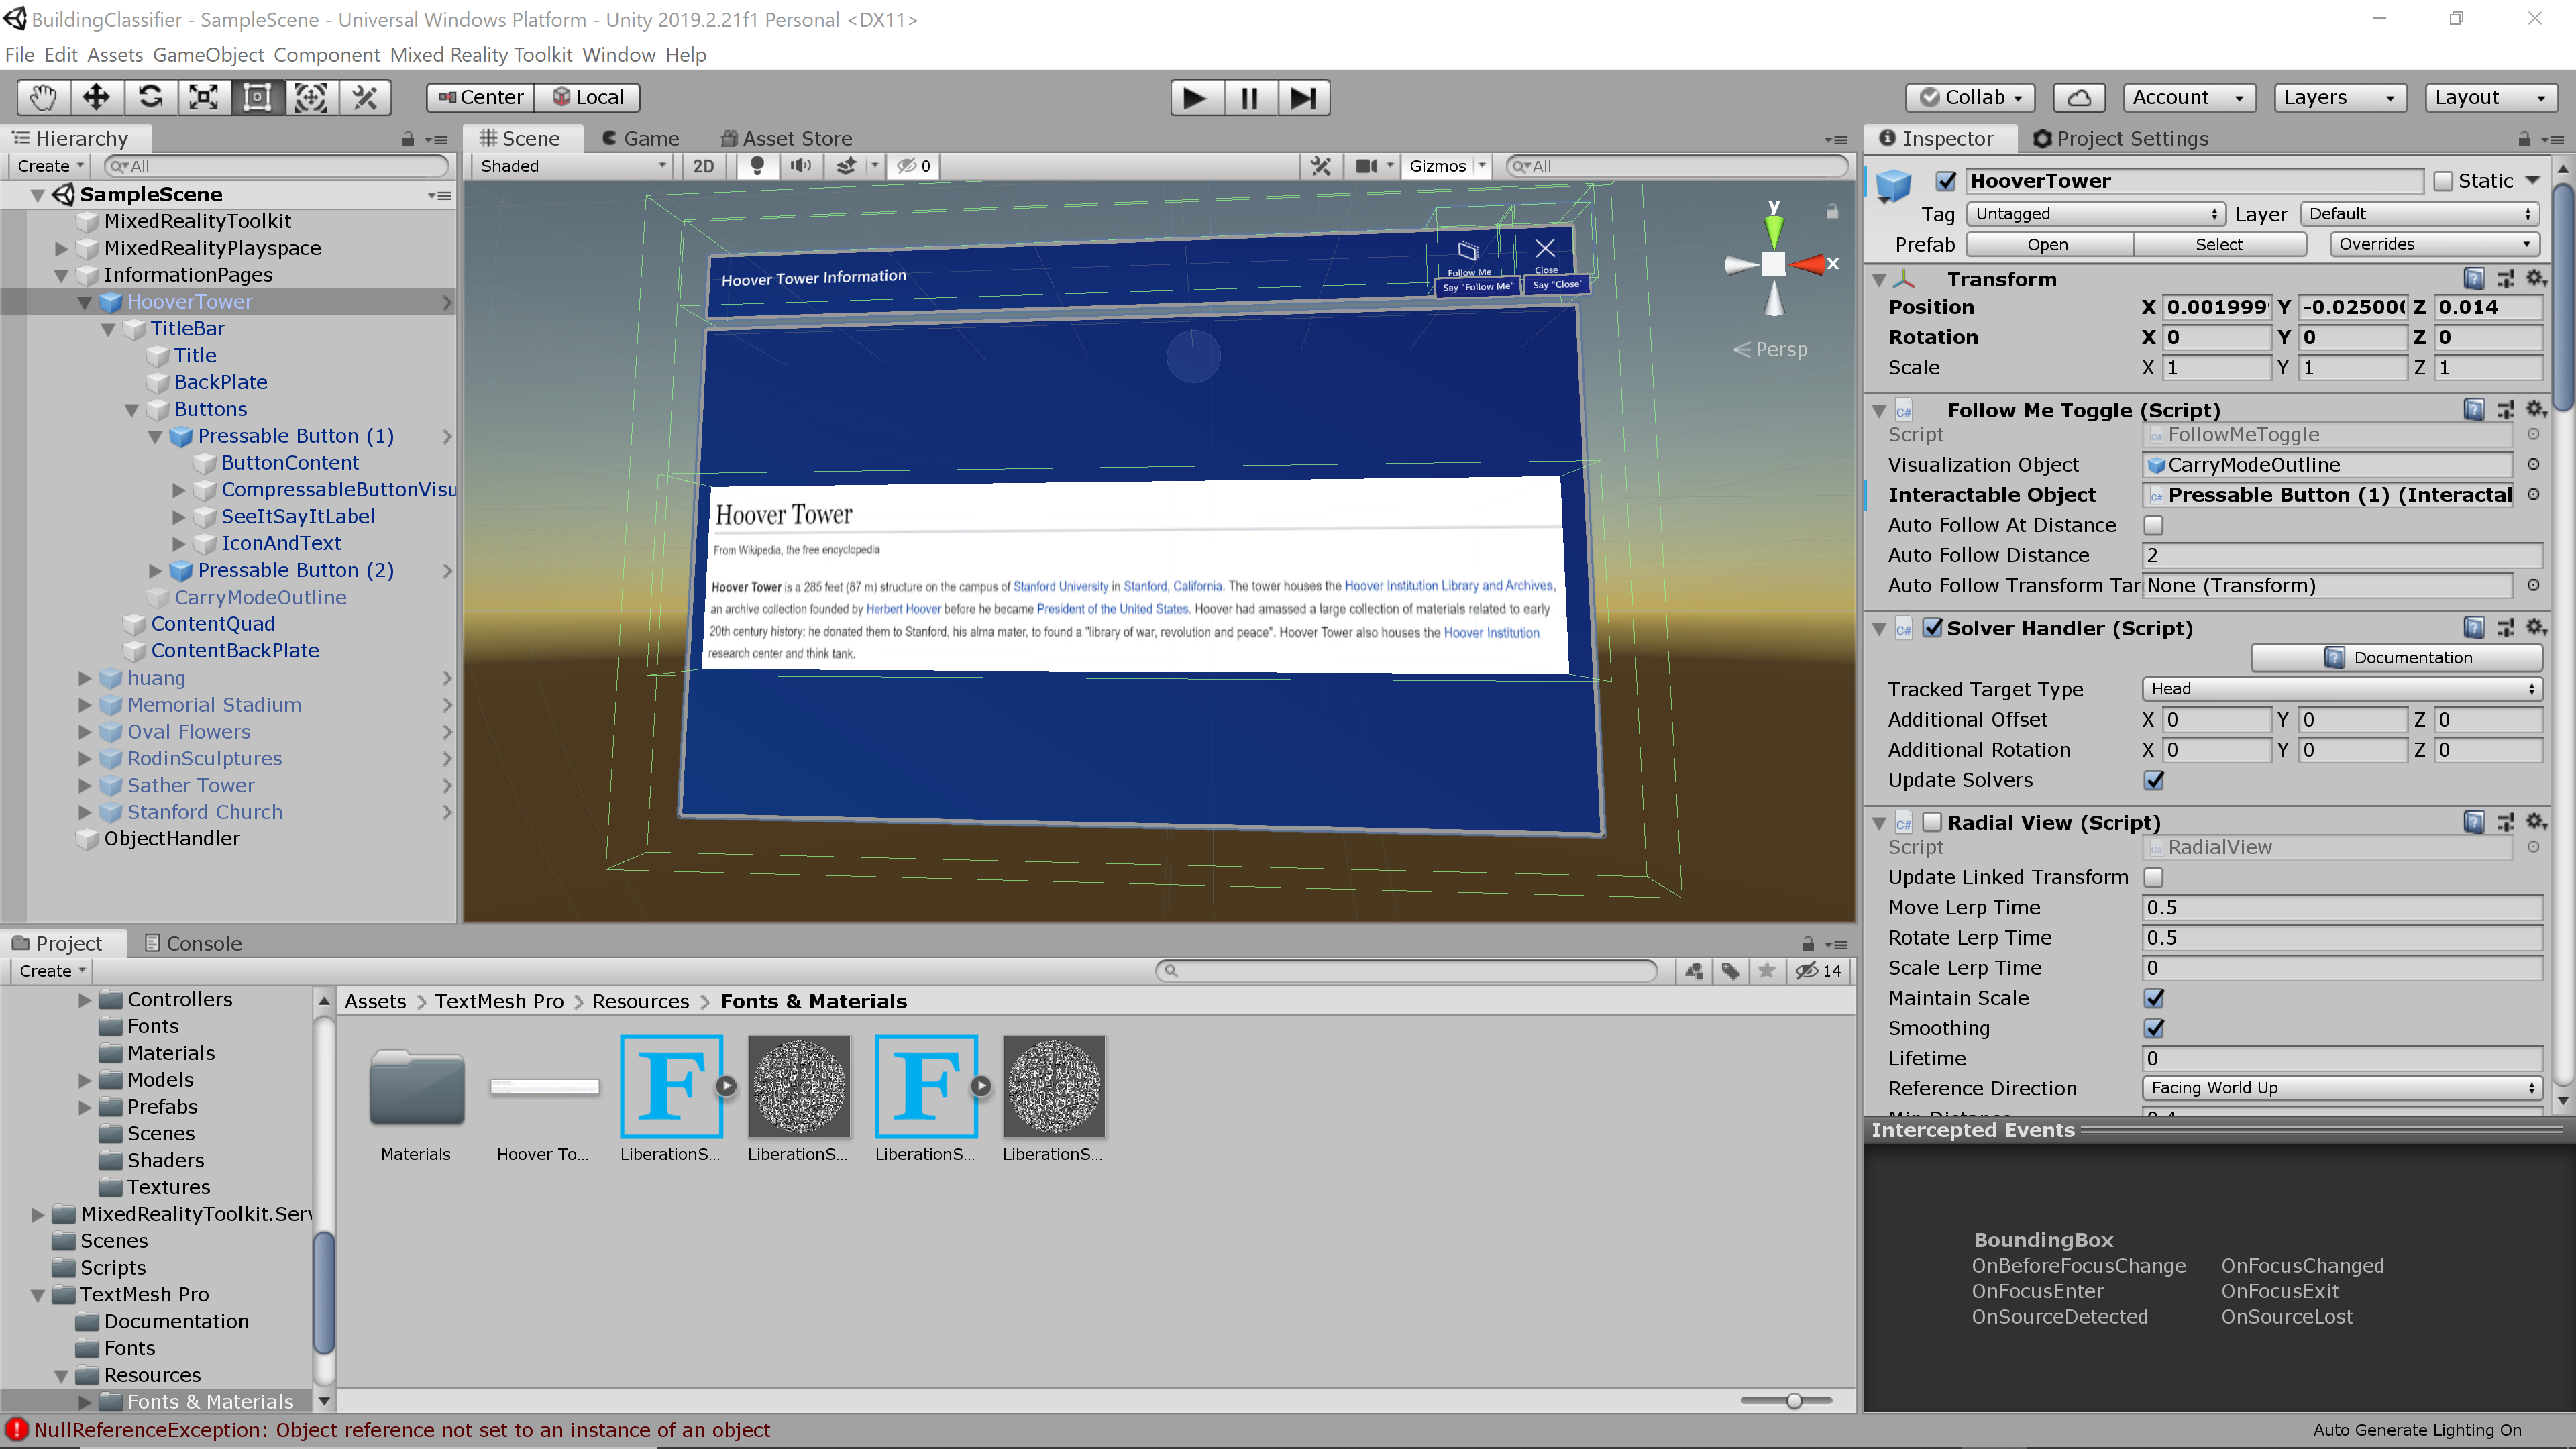2576x1449 pixels.
Task: Toggle scene audio speaker icon
Action: (x=800, y=166)
